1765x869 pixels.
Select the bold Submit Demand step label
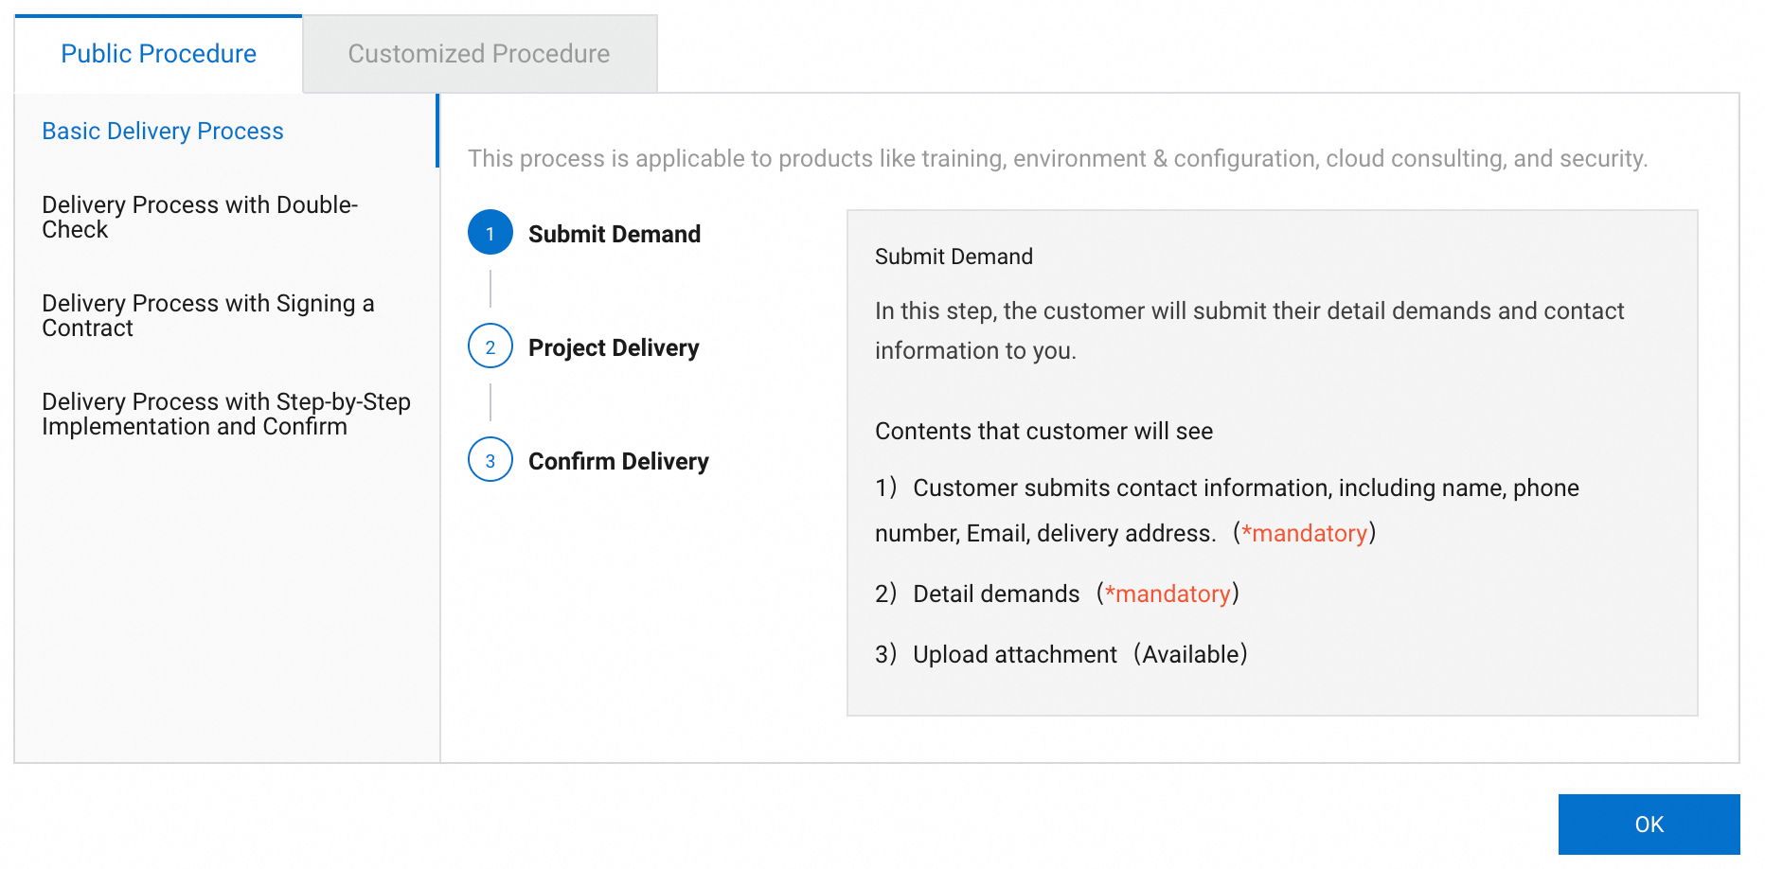(x=615, y=234)
